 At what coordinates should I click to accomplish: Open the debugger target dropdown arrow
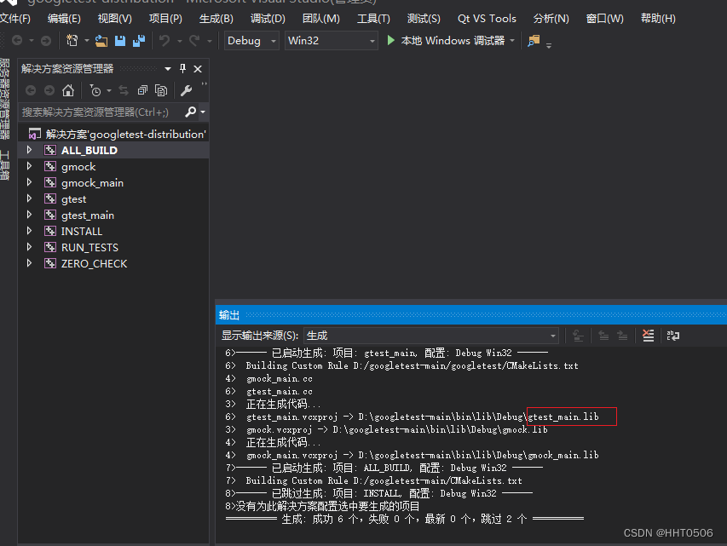click(x=512, y=41)
